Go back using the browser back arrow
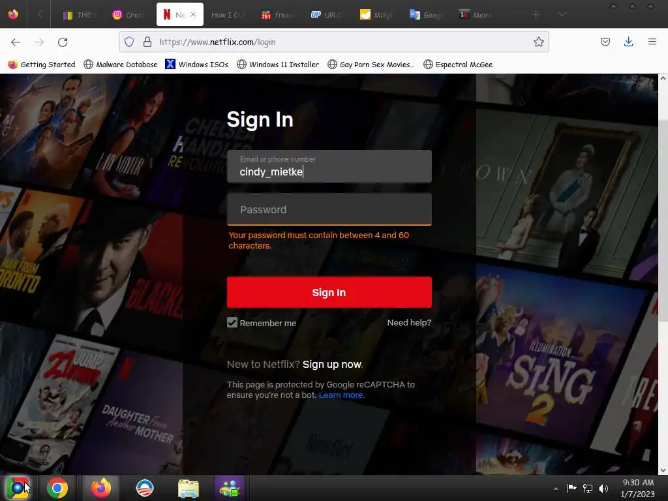 click(16, 42)
